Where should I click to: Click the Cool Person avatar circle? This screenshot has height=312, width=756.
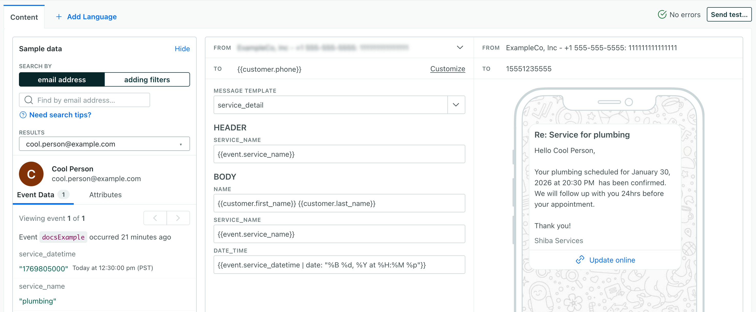click(31, 174)
